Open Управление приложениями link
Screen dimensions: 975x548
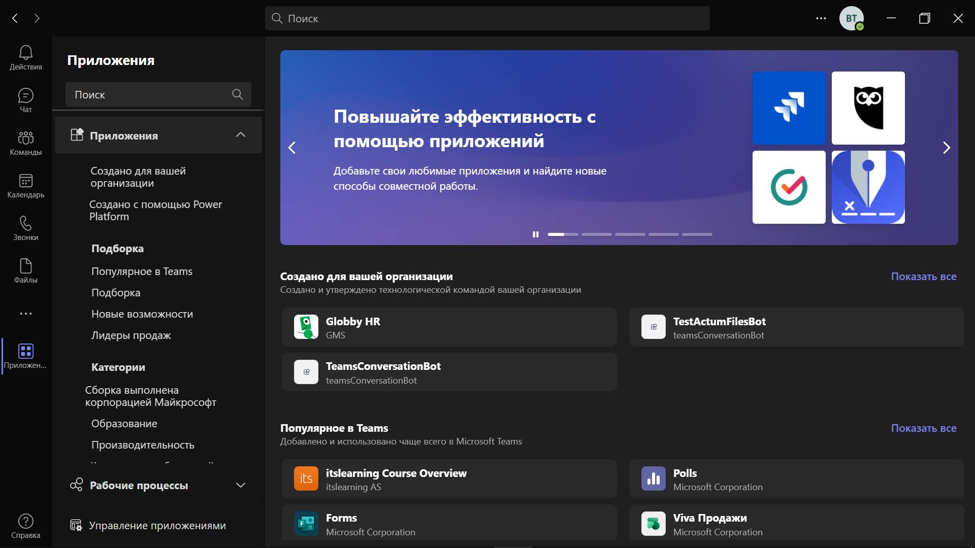click(x=157, y=526)
